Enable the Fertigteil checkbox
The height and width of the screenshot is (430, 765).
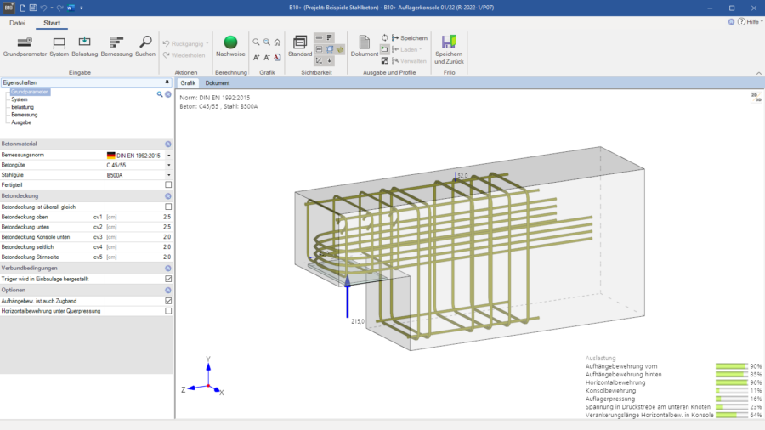pos(168,184)
